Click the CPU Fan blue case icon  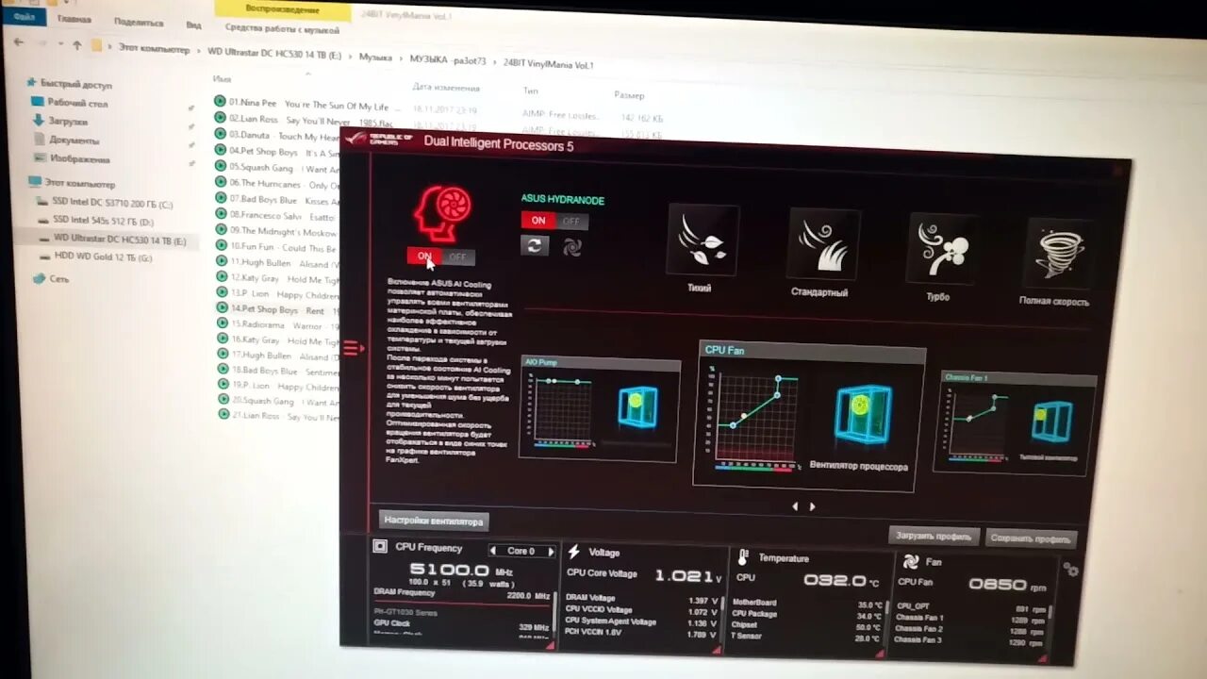coord(863,415)
